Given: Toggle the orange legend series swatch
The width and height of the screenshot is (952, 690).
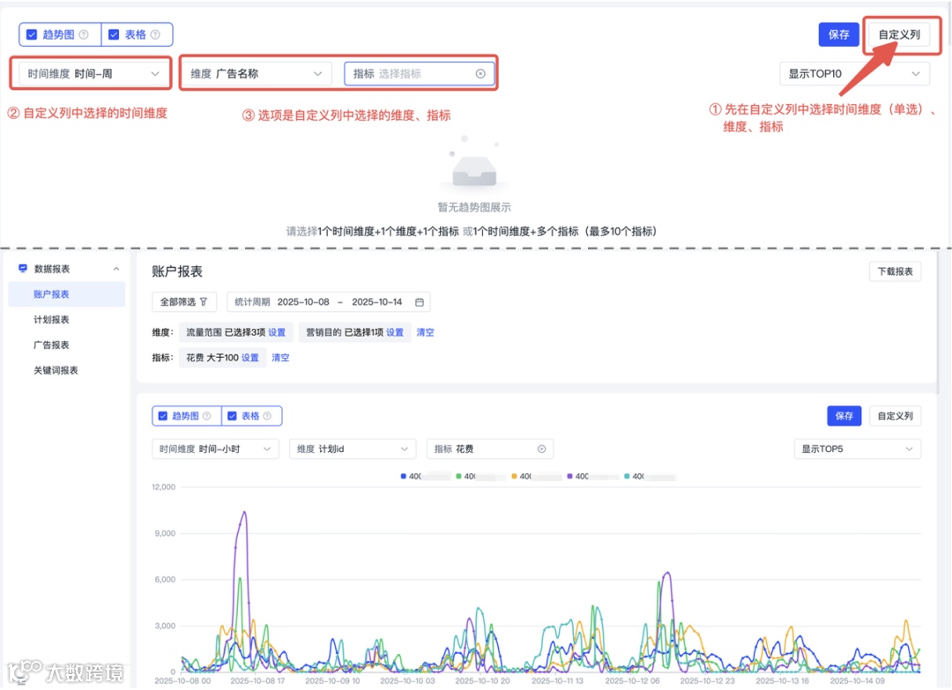Looking at the screenshot, I should (514, 477).
